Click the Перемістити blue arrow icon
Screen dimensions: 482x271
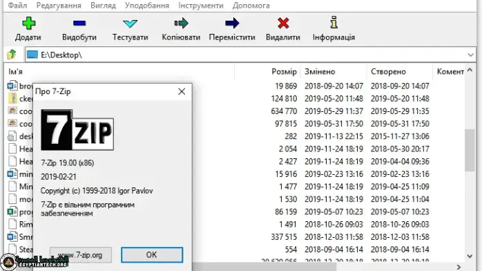pyautogui.click(x=232, y=23)
